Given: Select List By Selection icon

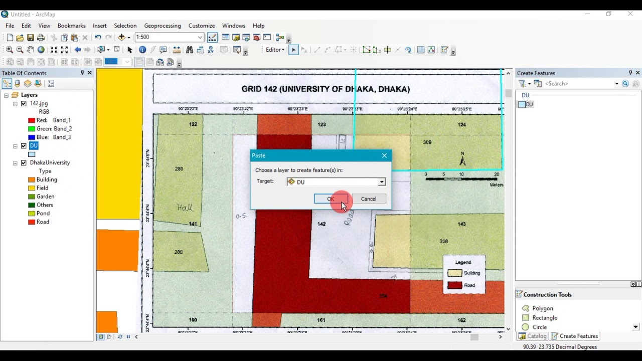Looking at the screenshot, I should pos(38,84).
